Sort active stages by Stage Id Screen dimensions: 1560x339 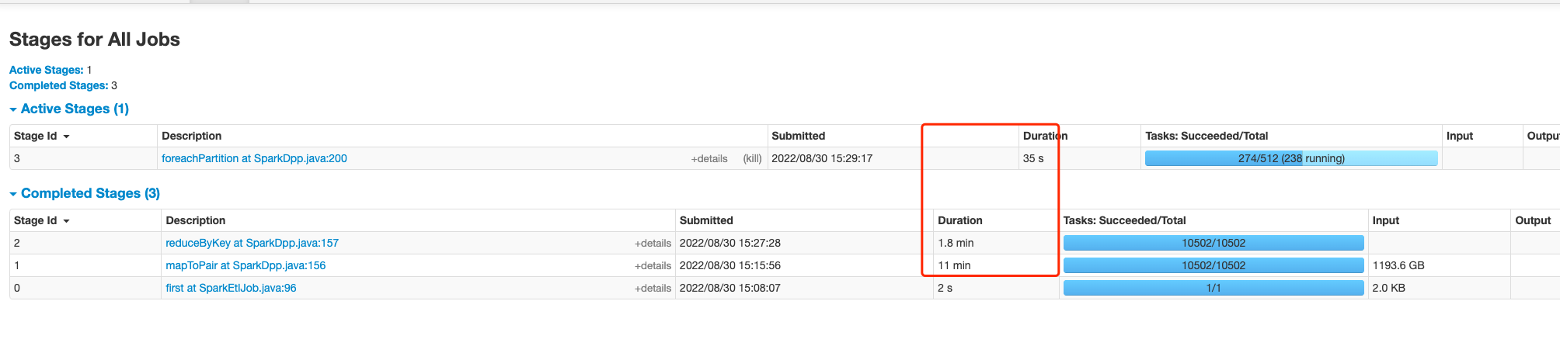pos(42,136)
